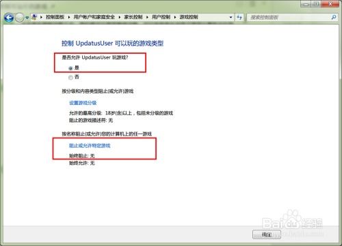Screen dimensions: 342x246
Task: Go to 用户帐户和家庭安全 breadcrumb
Action: (94, 17)
